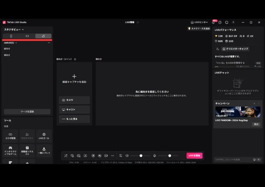265x187 pixels.
Task: Open the 一緒にプレイ tool
Action: point(44,150)
